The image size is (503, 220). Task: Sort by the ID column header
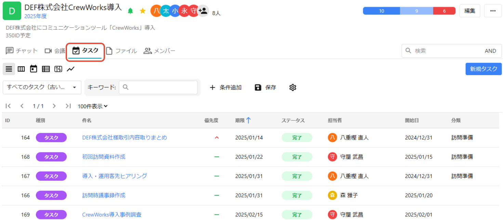[8, 121]
